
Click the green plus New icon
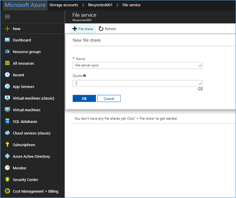coord(7,29)
